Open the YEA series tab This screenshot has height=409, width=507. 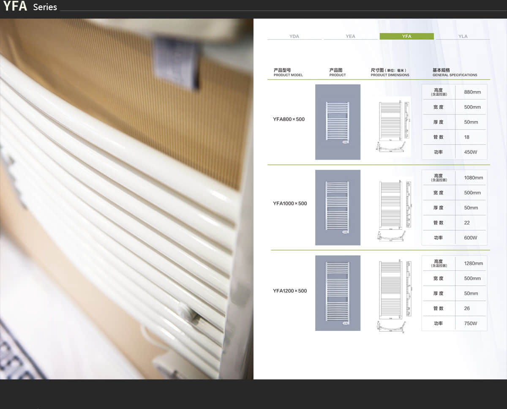coord(350,36)
